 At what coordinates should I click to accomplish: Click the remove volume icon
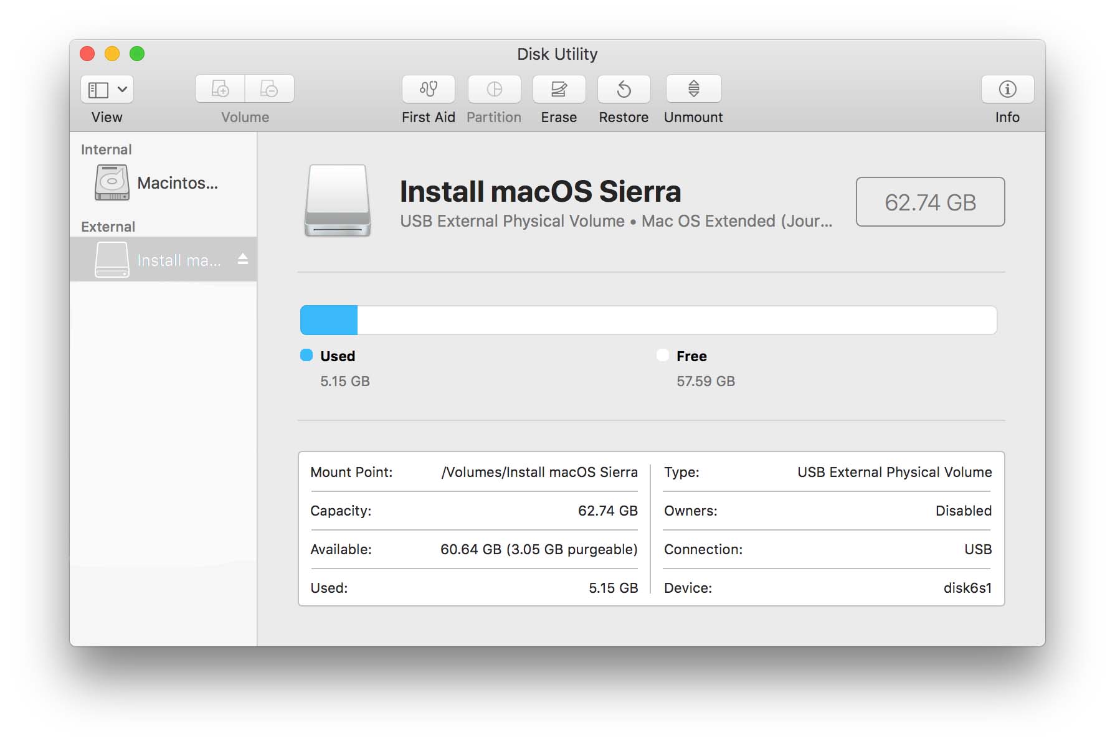coord(269,89)
